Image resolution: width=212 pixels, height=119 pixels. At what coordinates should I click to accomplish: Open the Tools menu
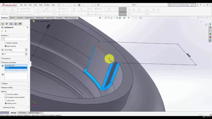coord(41,5)
